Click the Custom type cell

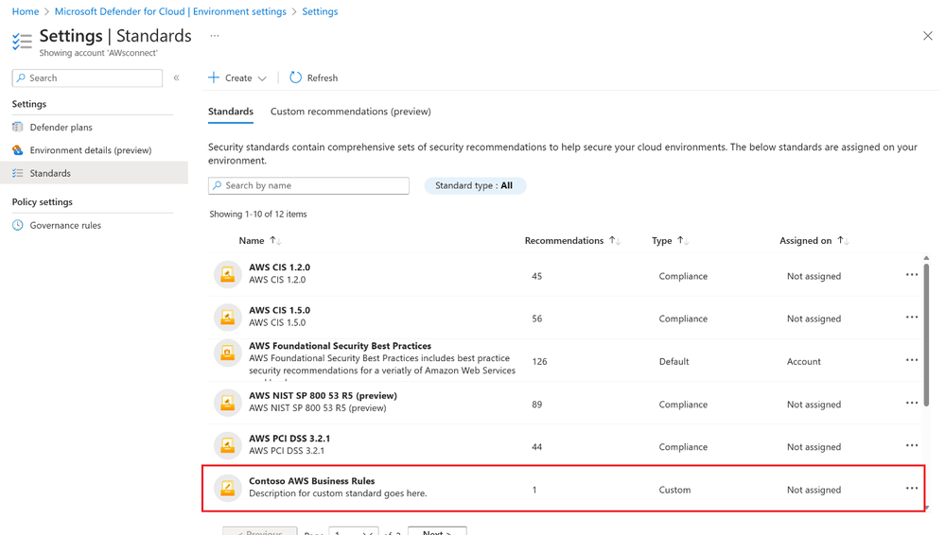[x=674, y=490]
